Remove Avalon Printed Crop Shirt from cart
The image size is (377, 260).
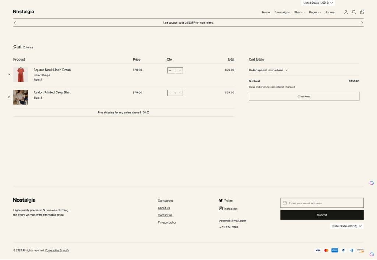click(x=9, y=97)
